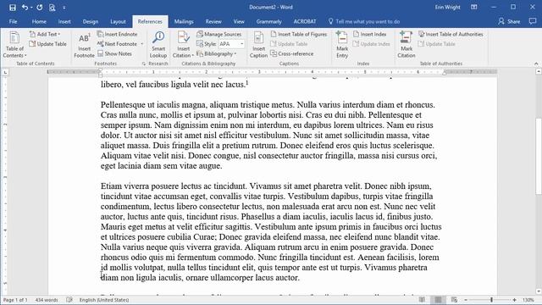
Task: Open the Footnotes dialog launcher
Action: [x=144, y=64]
